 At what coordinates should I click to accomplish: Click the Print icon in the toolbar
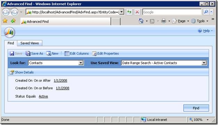point(163,21)
